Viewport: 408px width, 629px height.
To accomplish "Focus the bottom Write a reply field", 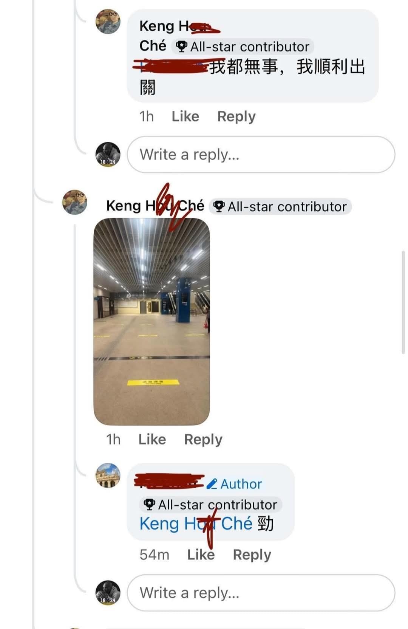I will click(261, 593).
